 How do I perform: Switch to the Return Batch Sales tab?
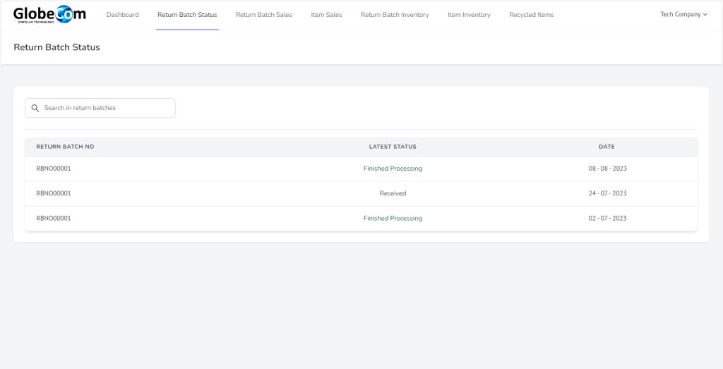pyautogui.click(x=263, y=15)
